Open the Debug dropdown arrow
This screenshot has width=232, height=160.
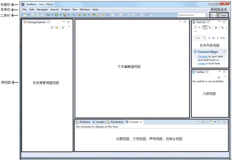[52, 15]
